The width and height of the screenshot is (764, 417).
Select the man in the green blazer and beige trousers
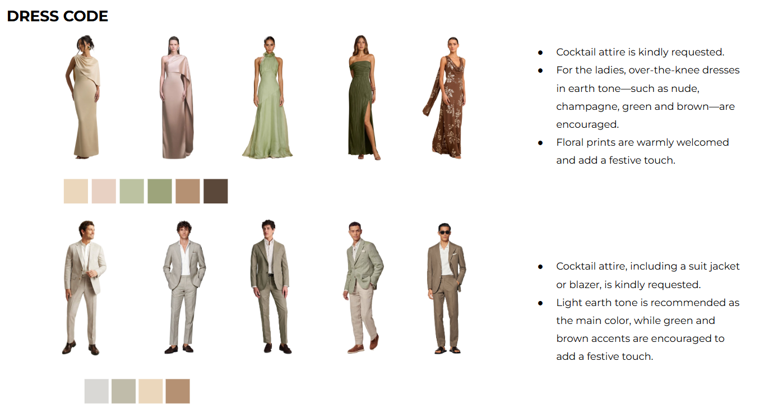[x=363, y=288]
